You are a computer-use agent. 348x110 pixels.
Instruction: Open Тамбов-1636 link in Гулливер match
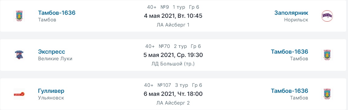(289, 91)
